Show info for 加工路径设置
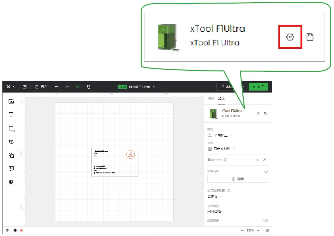This screenshot has width=334, height=236. pos(229,191)
